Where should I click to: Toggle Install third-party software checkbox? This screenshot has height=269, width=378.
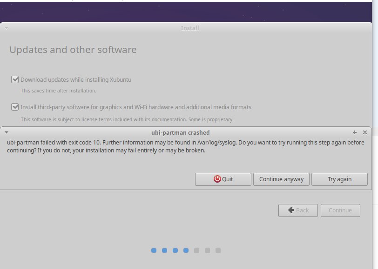[15, 107]
